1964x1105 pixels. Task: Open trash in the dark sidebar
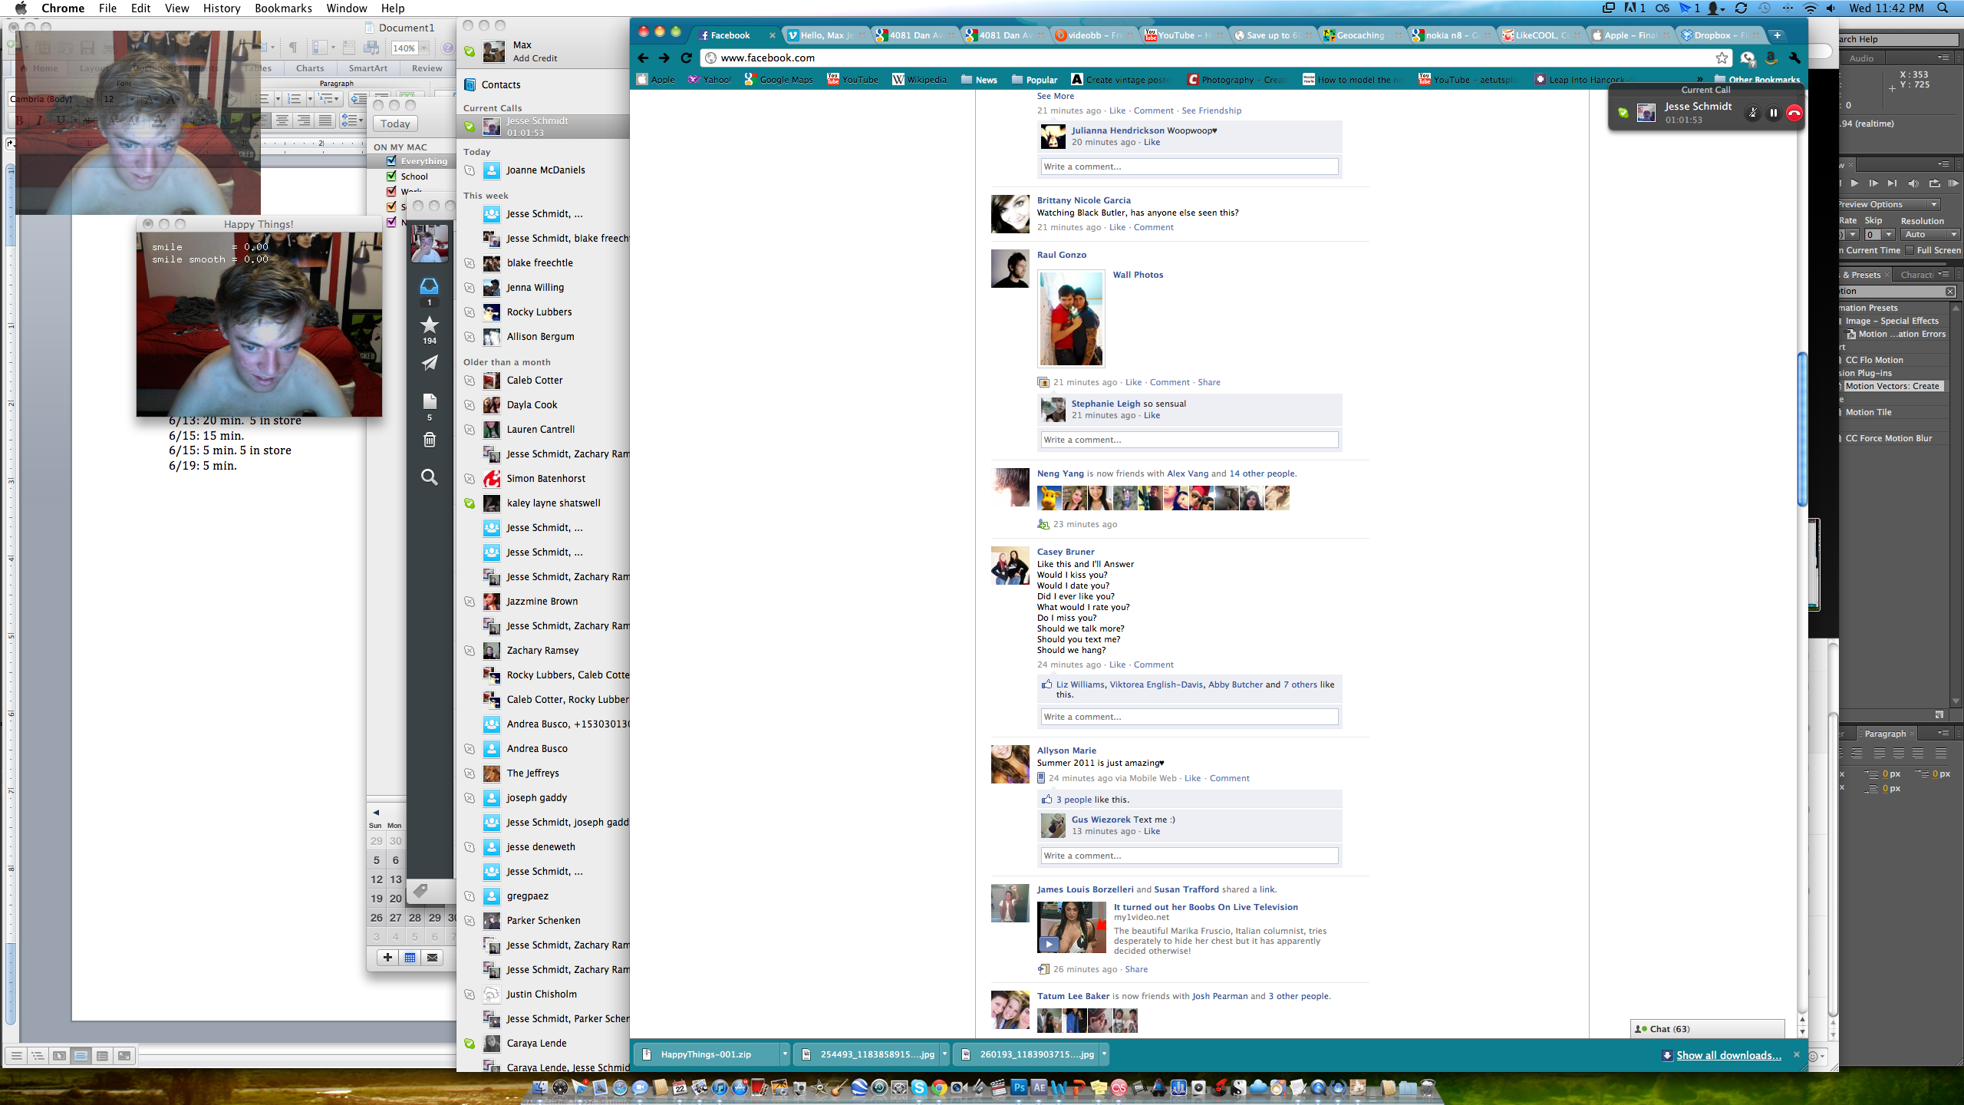point(430,440)
